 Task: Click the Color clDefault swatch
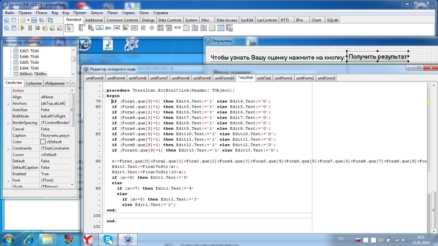(43, 142)
